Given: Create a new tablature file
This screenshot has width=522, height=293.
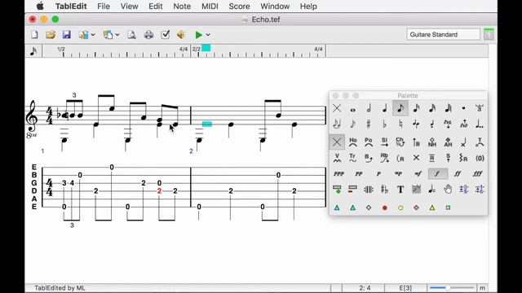Looking at the screenshot, I should point(34,34).
